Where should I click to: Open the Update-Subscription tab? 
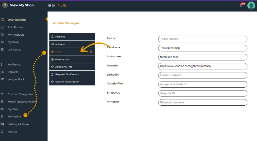click(72, 82)
